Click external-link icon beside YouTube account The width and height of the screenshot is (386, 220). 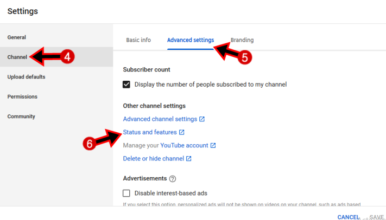pyautogui.click(x=213, y=146)
